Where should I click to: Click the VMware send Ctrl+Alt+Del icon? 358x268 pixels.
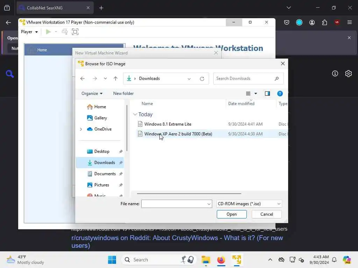pos(65,32)
